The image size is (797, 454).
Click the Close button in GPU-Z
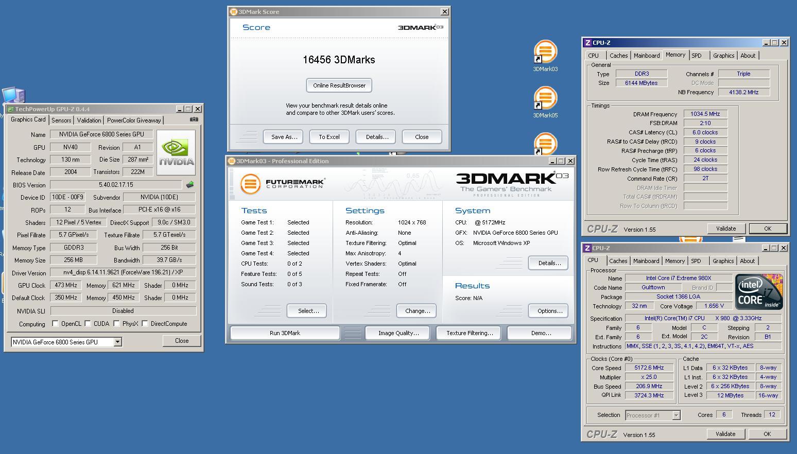pyautogui.click(x=182, y=341)
